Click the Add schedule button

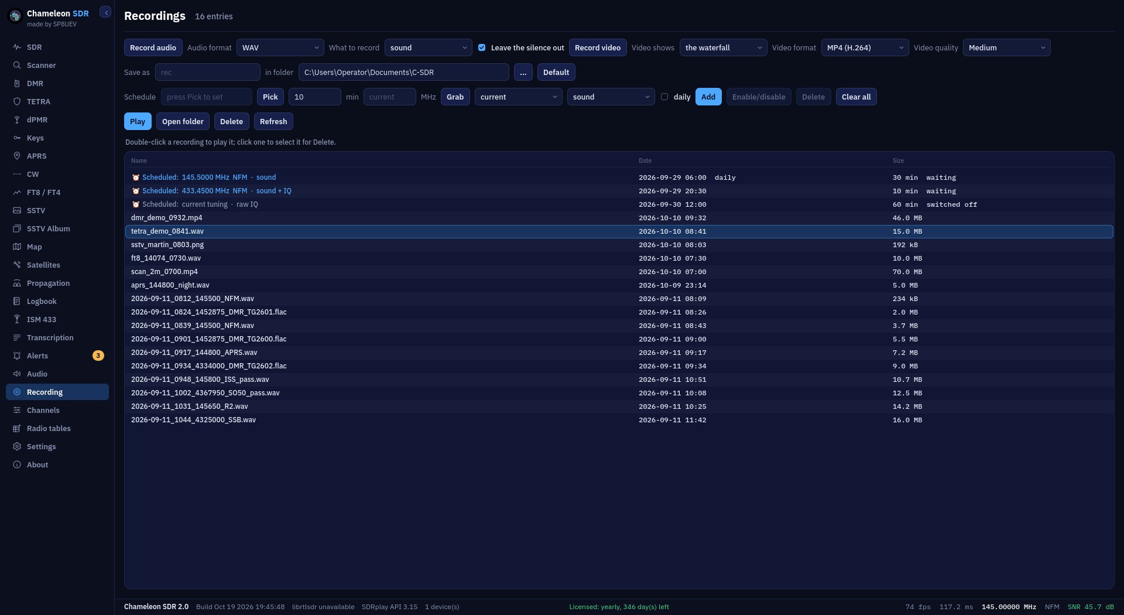(x=708, y=97)
